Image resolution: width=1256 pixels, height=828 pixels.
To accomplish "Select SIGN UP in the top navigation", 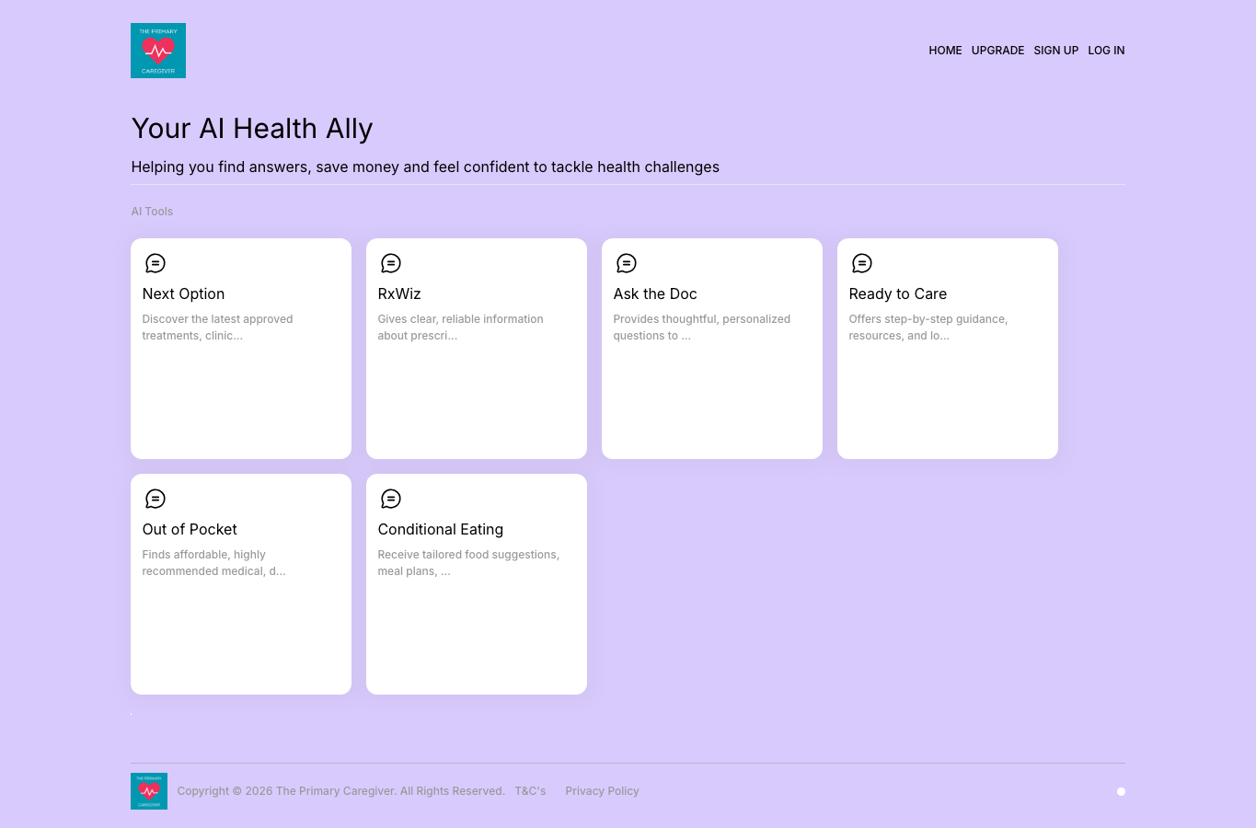I will point(1055,51).
